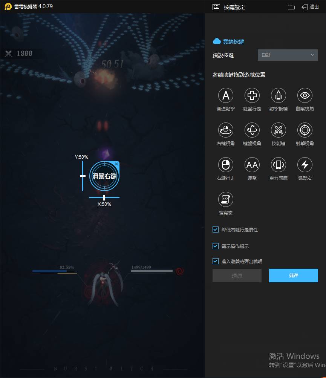326x378 pixels.
Task: Select the 觀察視角 eye icon
Action: click(305, 95)
